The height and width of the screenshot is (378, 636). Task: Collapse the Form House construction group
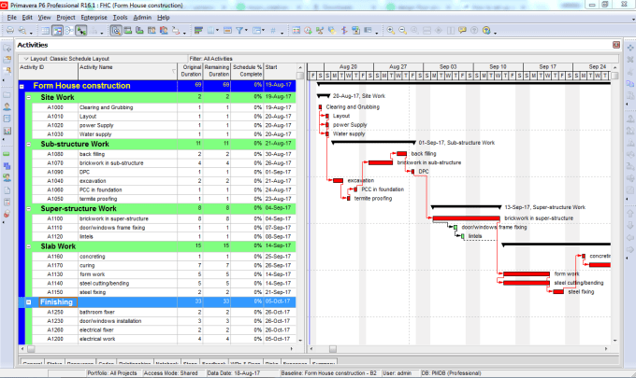[x=22, y=86]
